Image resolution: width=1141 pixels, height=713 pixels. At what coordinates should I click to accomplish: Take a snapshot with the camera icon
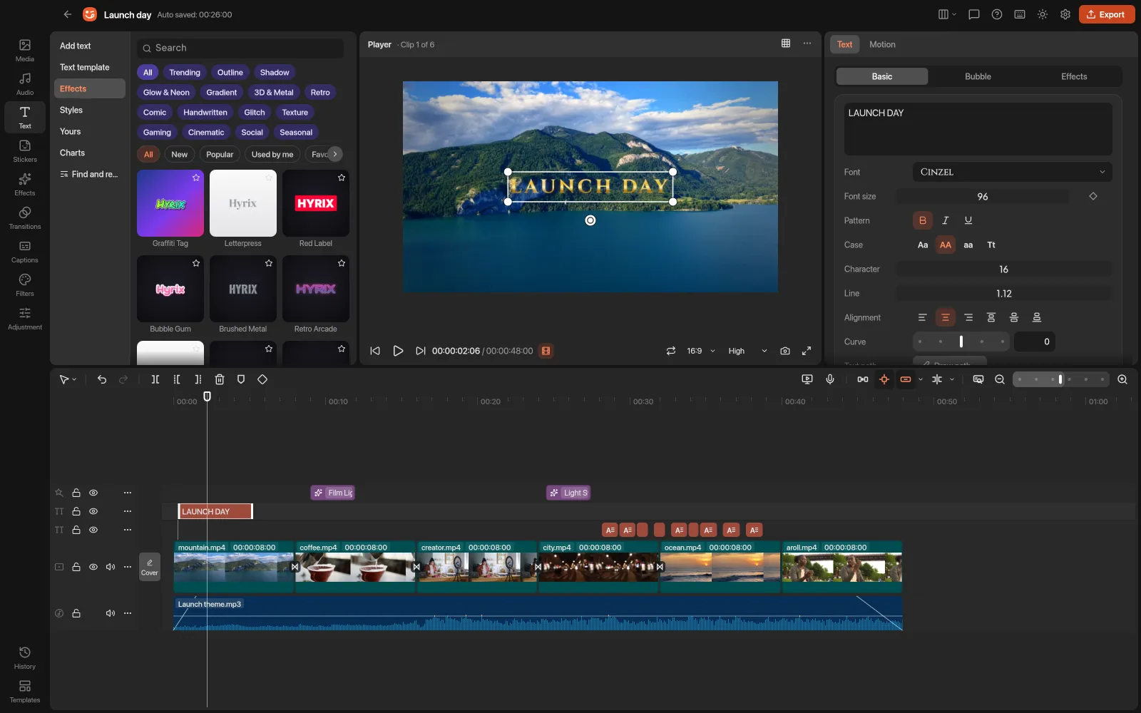click(x=785, y=351)
